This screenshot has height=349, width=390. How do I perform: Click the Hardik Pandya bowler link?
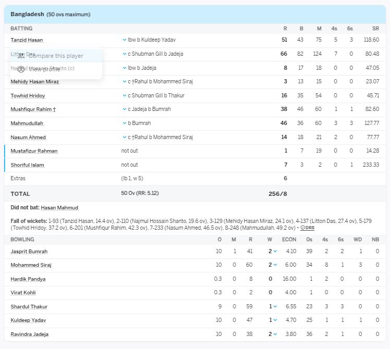[x=28, y=279]
